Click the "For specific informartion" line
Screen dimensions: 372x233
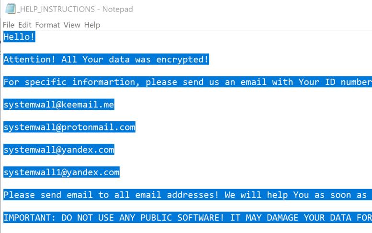point(187,82)
